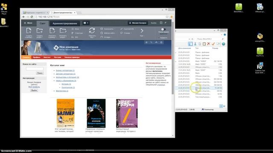Collapse the Bitrix panel with Свернуть

163,38
